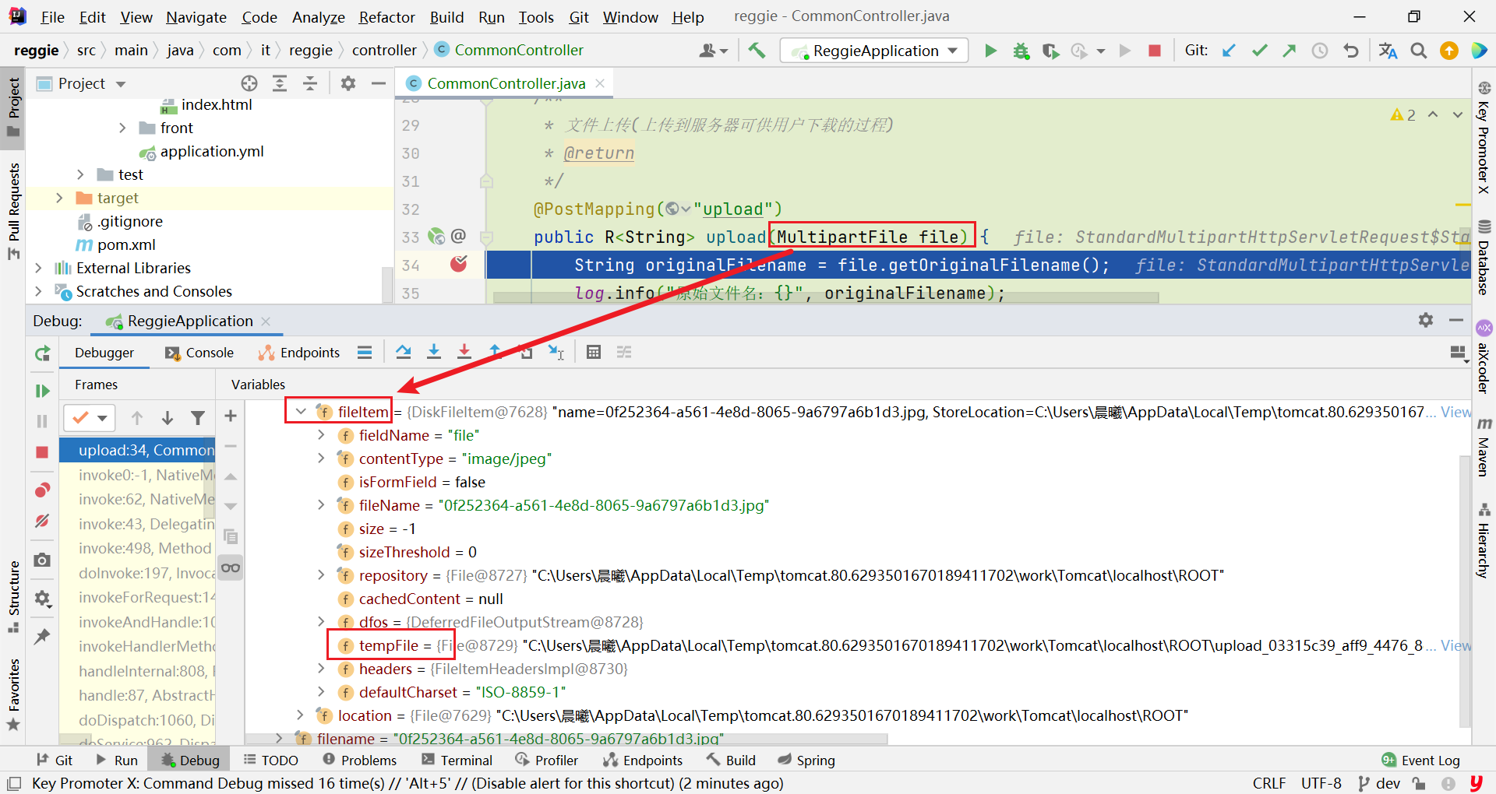Image resolution: width=1496 pixels, height=794 pixels.
Task: Stop debugging with red square in sidebar
Action: tap(43, 452)
